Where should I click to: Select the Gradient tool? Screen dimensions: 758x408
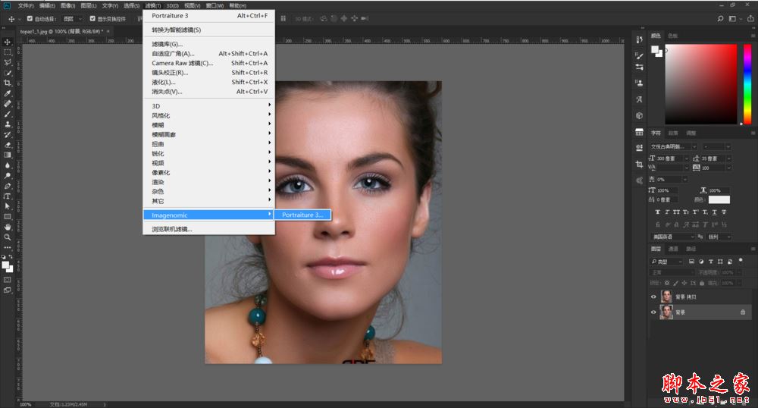point(8,155)
